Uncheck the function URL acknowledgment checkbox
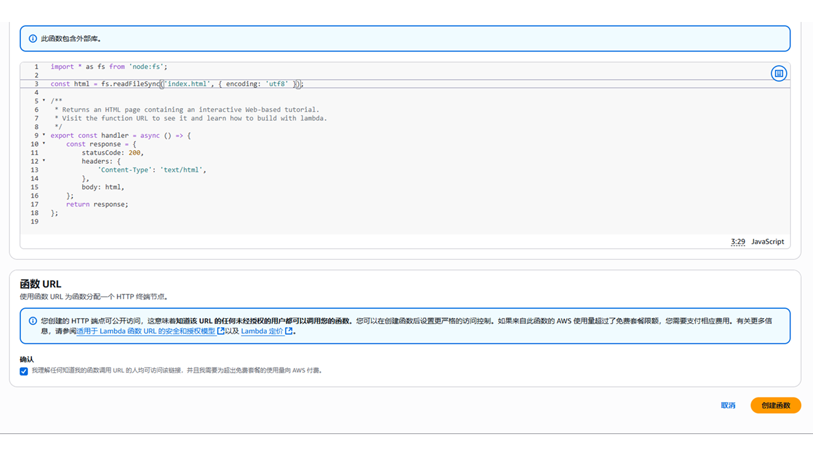The width and height of the screenshot is (813, 456). (x=24, y=371)
